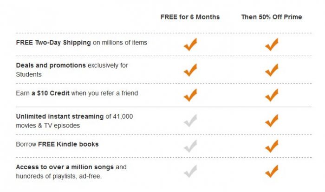The image size is (325, 192).
Task: Click the 'Then 50% Off Prime' column header
Action: pos(271,17)
